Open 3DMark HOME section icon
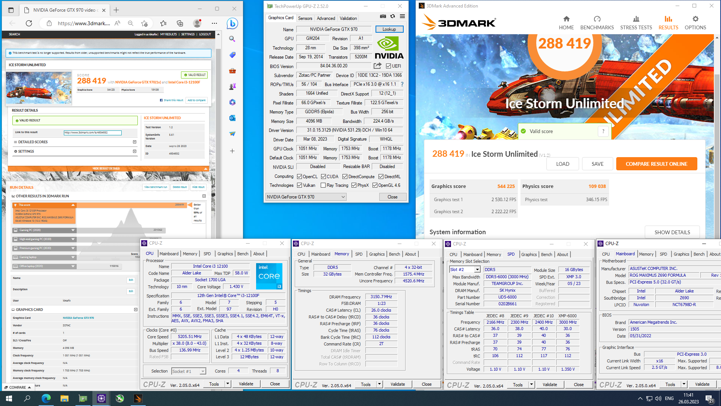 [566, 19]
